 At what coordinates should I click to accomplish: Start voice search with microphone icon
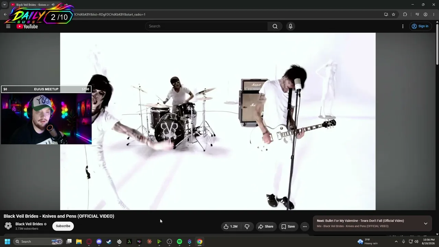pos(290,26)
